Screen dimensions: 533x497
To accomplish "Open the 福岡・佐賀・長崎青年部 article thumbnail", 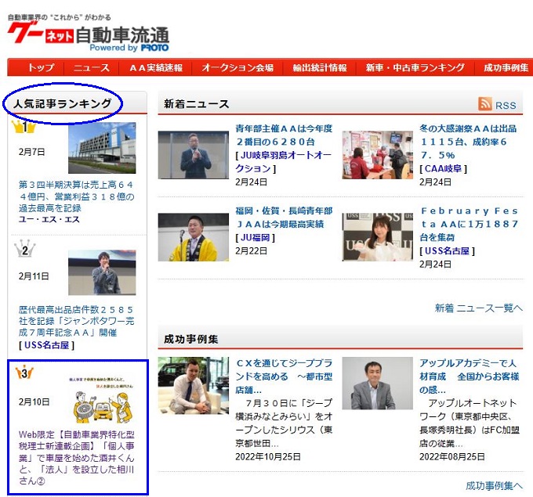I will [193, 236].
